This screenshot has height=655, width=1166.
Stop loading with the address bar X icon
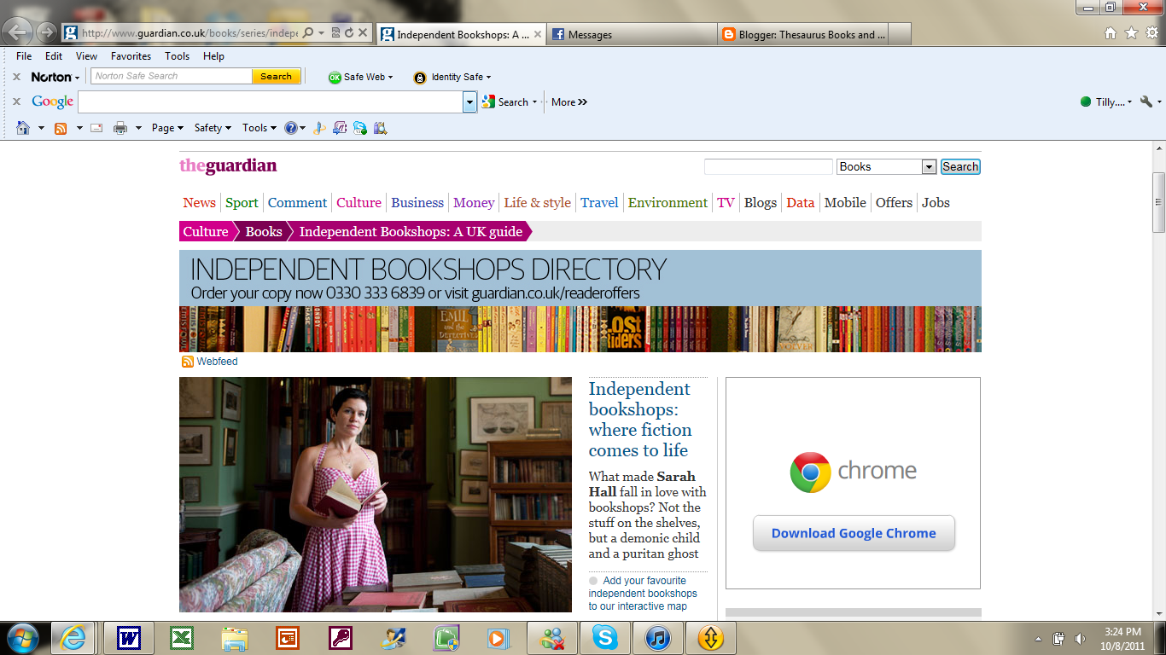click(x=362, y=33)
